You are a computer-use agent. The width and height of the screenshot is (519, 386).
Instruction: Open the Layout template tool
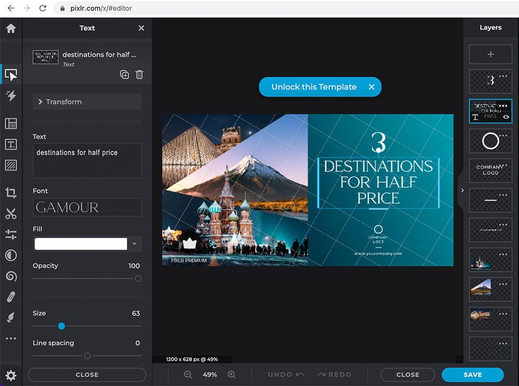pyautogui.click(x=11, y=123)
